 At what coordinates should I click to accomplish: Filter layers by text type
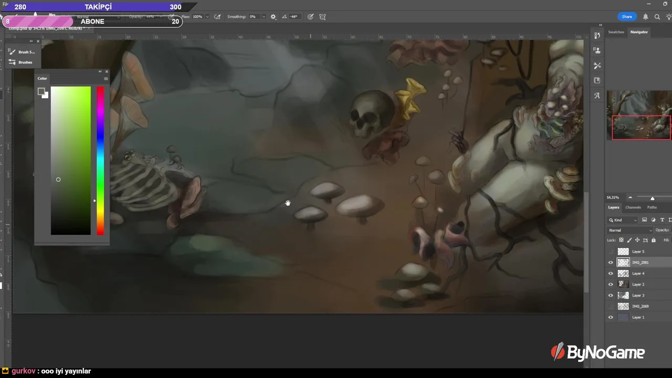(x=662, y=220)
